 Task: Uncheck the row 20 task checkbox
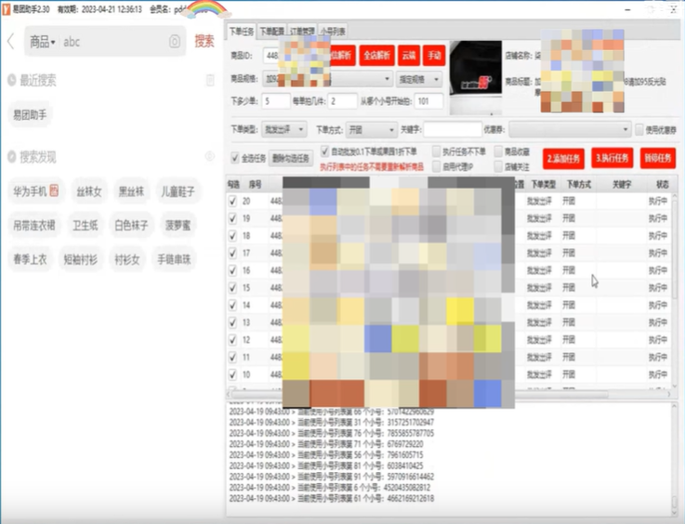point(232,201)
